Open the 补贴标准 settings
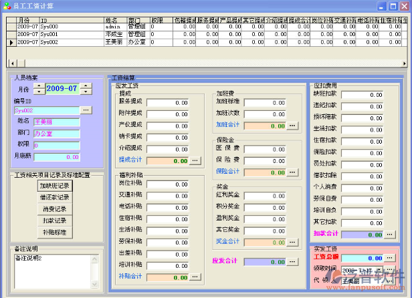 [55, 232]
